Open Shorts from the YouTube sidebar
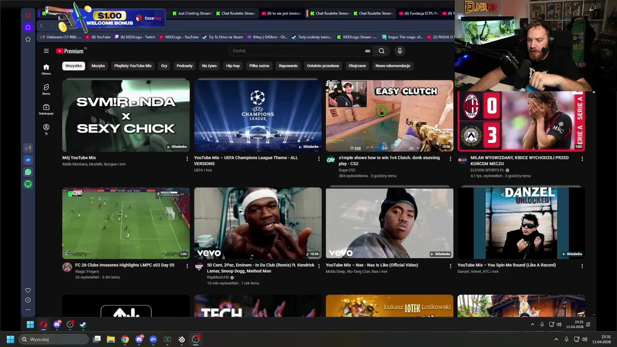 46,89
